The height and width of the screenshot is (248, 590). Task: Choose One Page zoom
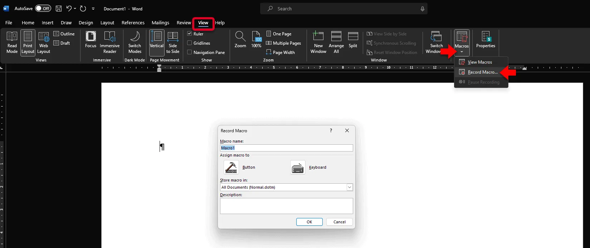click(x=279, y=34)
